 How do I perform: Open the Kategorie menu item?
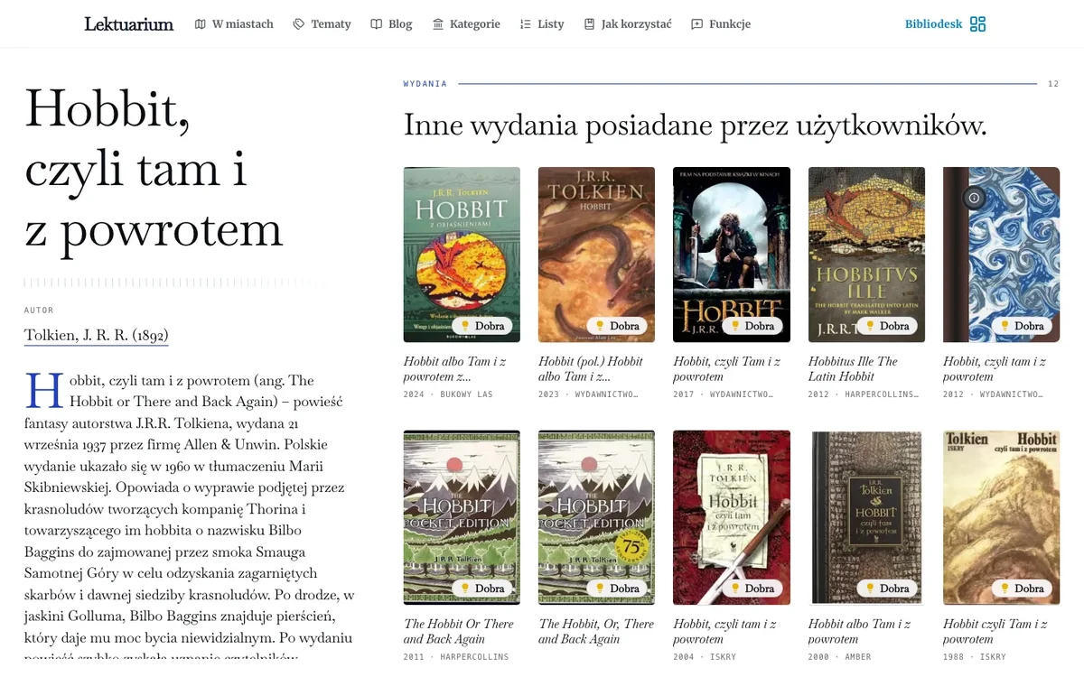click(x=475, y=24)
